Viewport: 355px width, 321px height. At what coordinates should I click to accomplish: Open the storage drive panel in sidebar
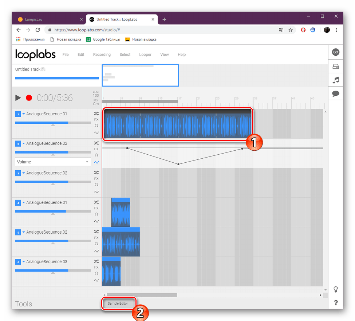335,66
